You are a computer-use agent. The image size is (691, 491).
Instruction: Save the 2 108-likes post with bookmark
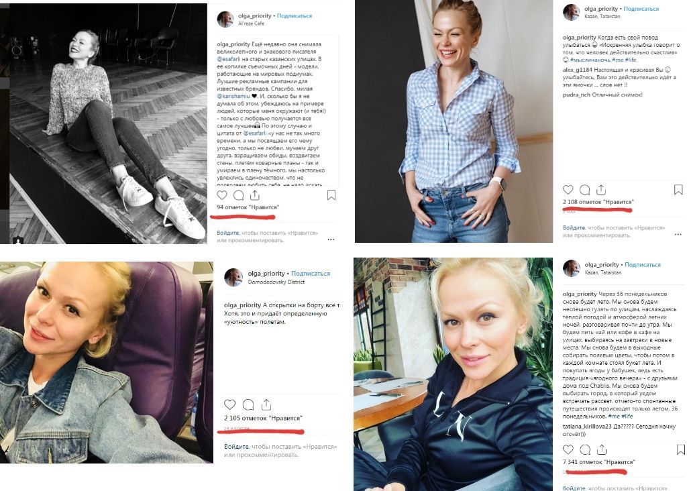tap(678, 190)
